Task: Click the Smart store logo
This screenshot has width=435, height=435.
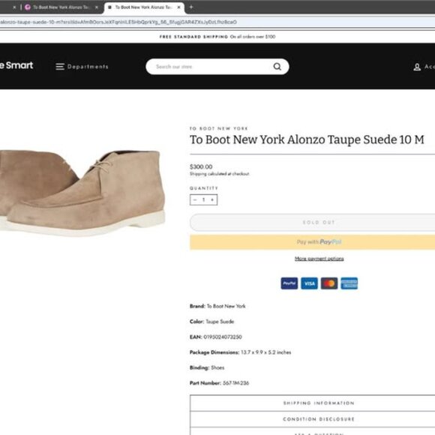Action: tap(16, 65)
